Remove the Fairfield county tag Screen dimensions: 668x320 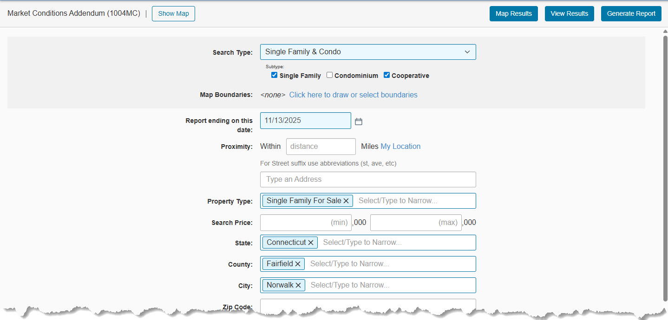click(x=298, y=264)
